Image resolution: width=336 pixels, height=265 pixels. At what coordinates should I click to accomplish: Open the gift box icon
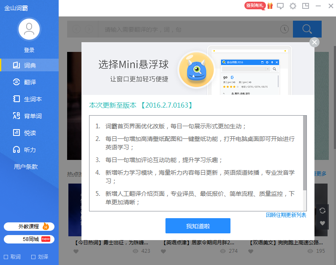pos(270,6)
